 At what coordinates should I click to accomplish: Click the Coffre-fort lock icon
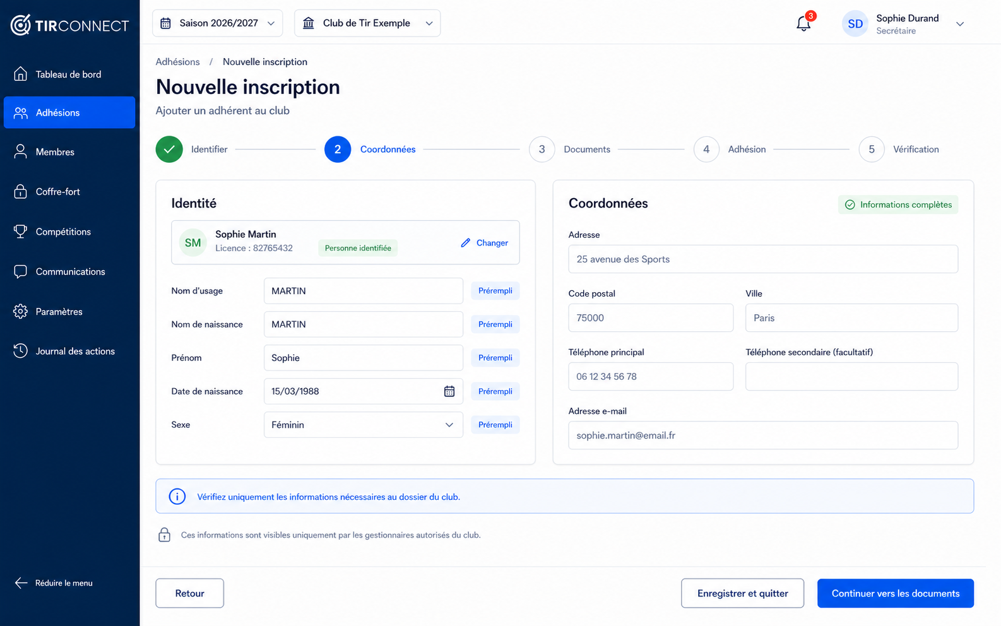pyautogui.click(x=21, y=191)
